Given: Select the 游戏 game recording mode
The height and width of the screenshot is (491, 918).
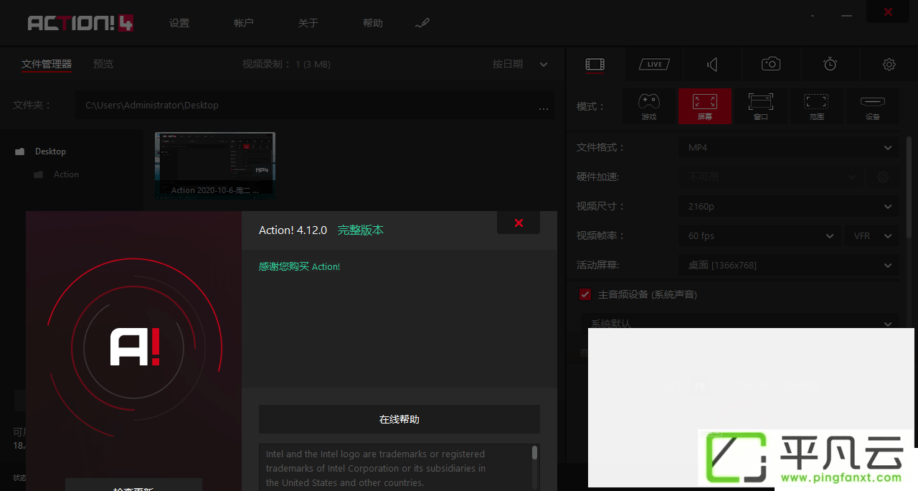Looking at the screenshot, I should (x=648, y=106).
